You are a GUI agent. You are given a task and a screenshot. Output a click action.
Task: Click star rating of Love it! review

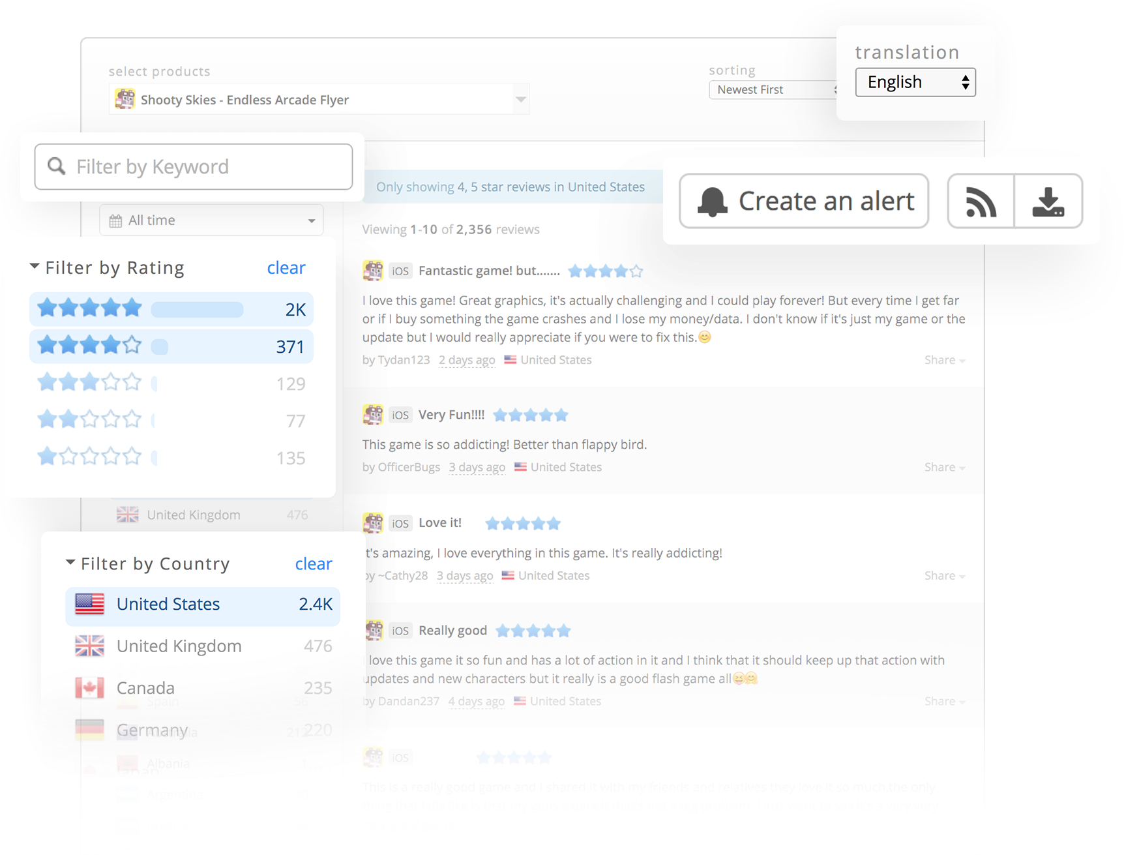(523, 523)
